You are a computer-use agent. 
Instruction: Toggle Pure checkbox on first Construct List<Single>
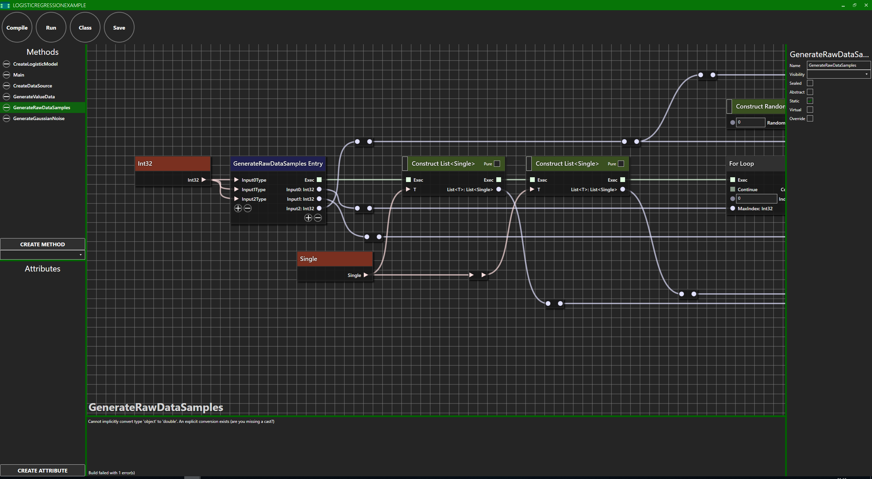point(497,164)
